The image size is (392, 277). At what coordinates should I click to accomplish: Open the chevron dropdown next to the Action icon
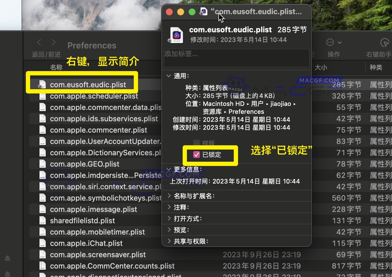coord(340,42)
